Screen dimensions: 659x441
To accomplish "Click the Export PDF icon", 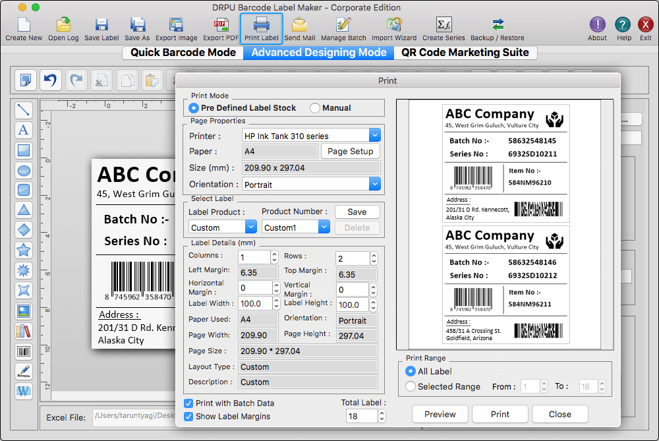I will 221,28.
